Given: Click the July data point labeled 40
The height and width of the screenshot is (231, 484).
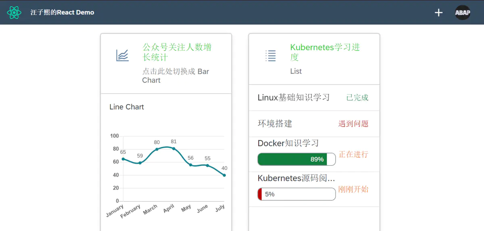Looking at the screenshot, I should [224, 175].
